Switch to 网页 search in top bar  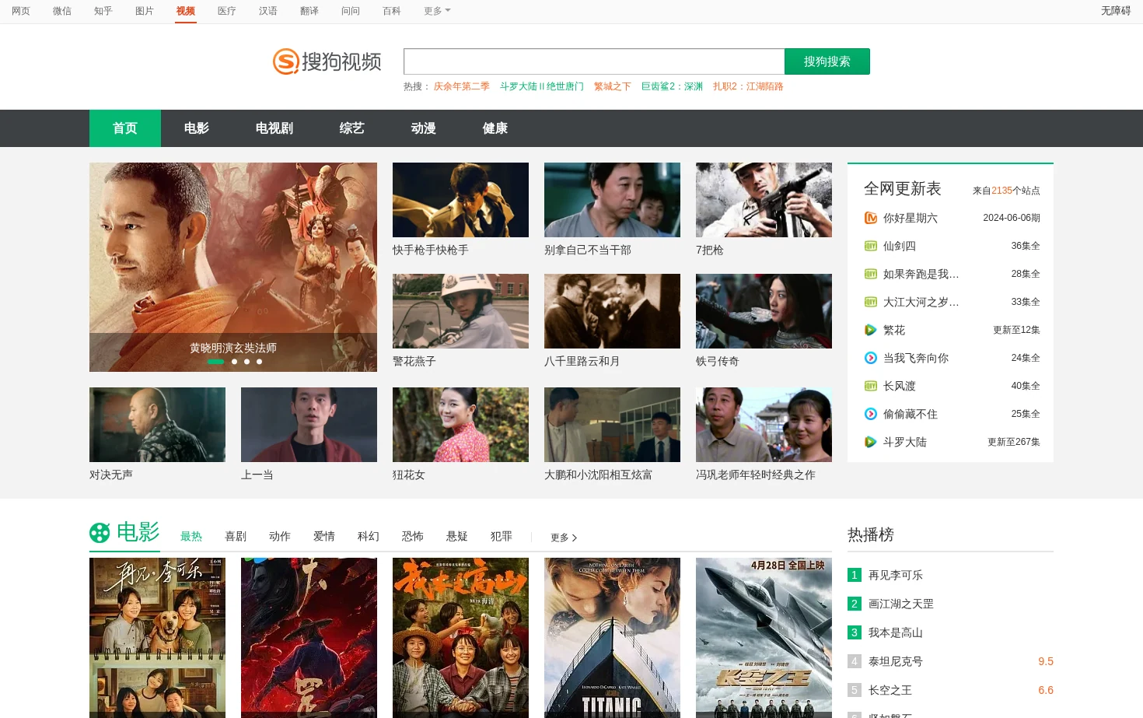coord(21,11)
